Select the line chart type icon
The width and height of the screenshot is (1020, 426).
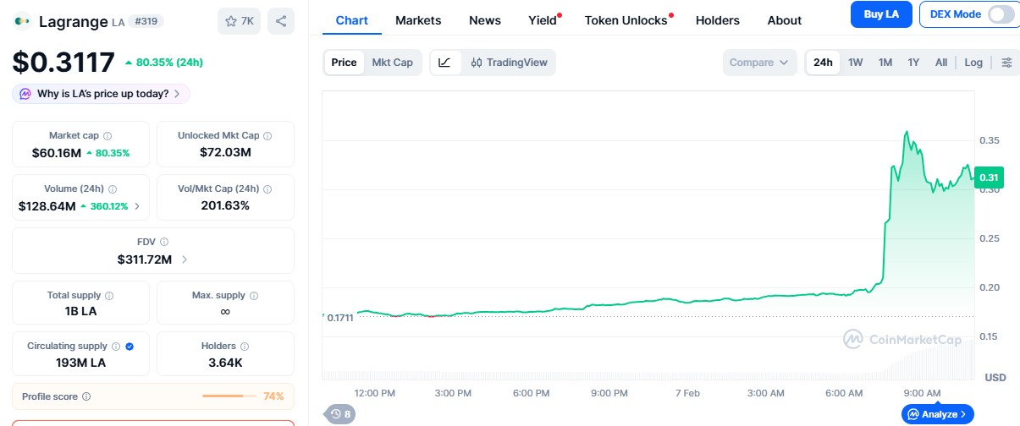click(x=445, y=63)
